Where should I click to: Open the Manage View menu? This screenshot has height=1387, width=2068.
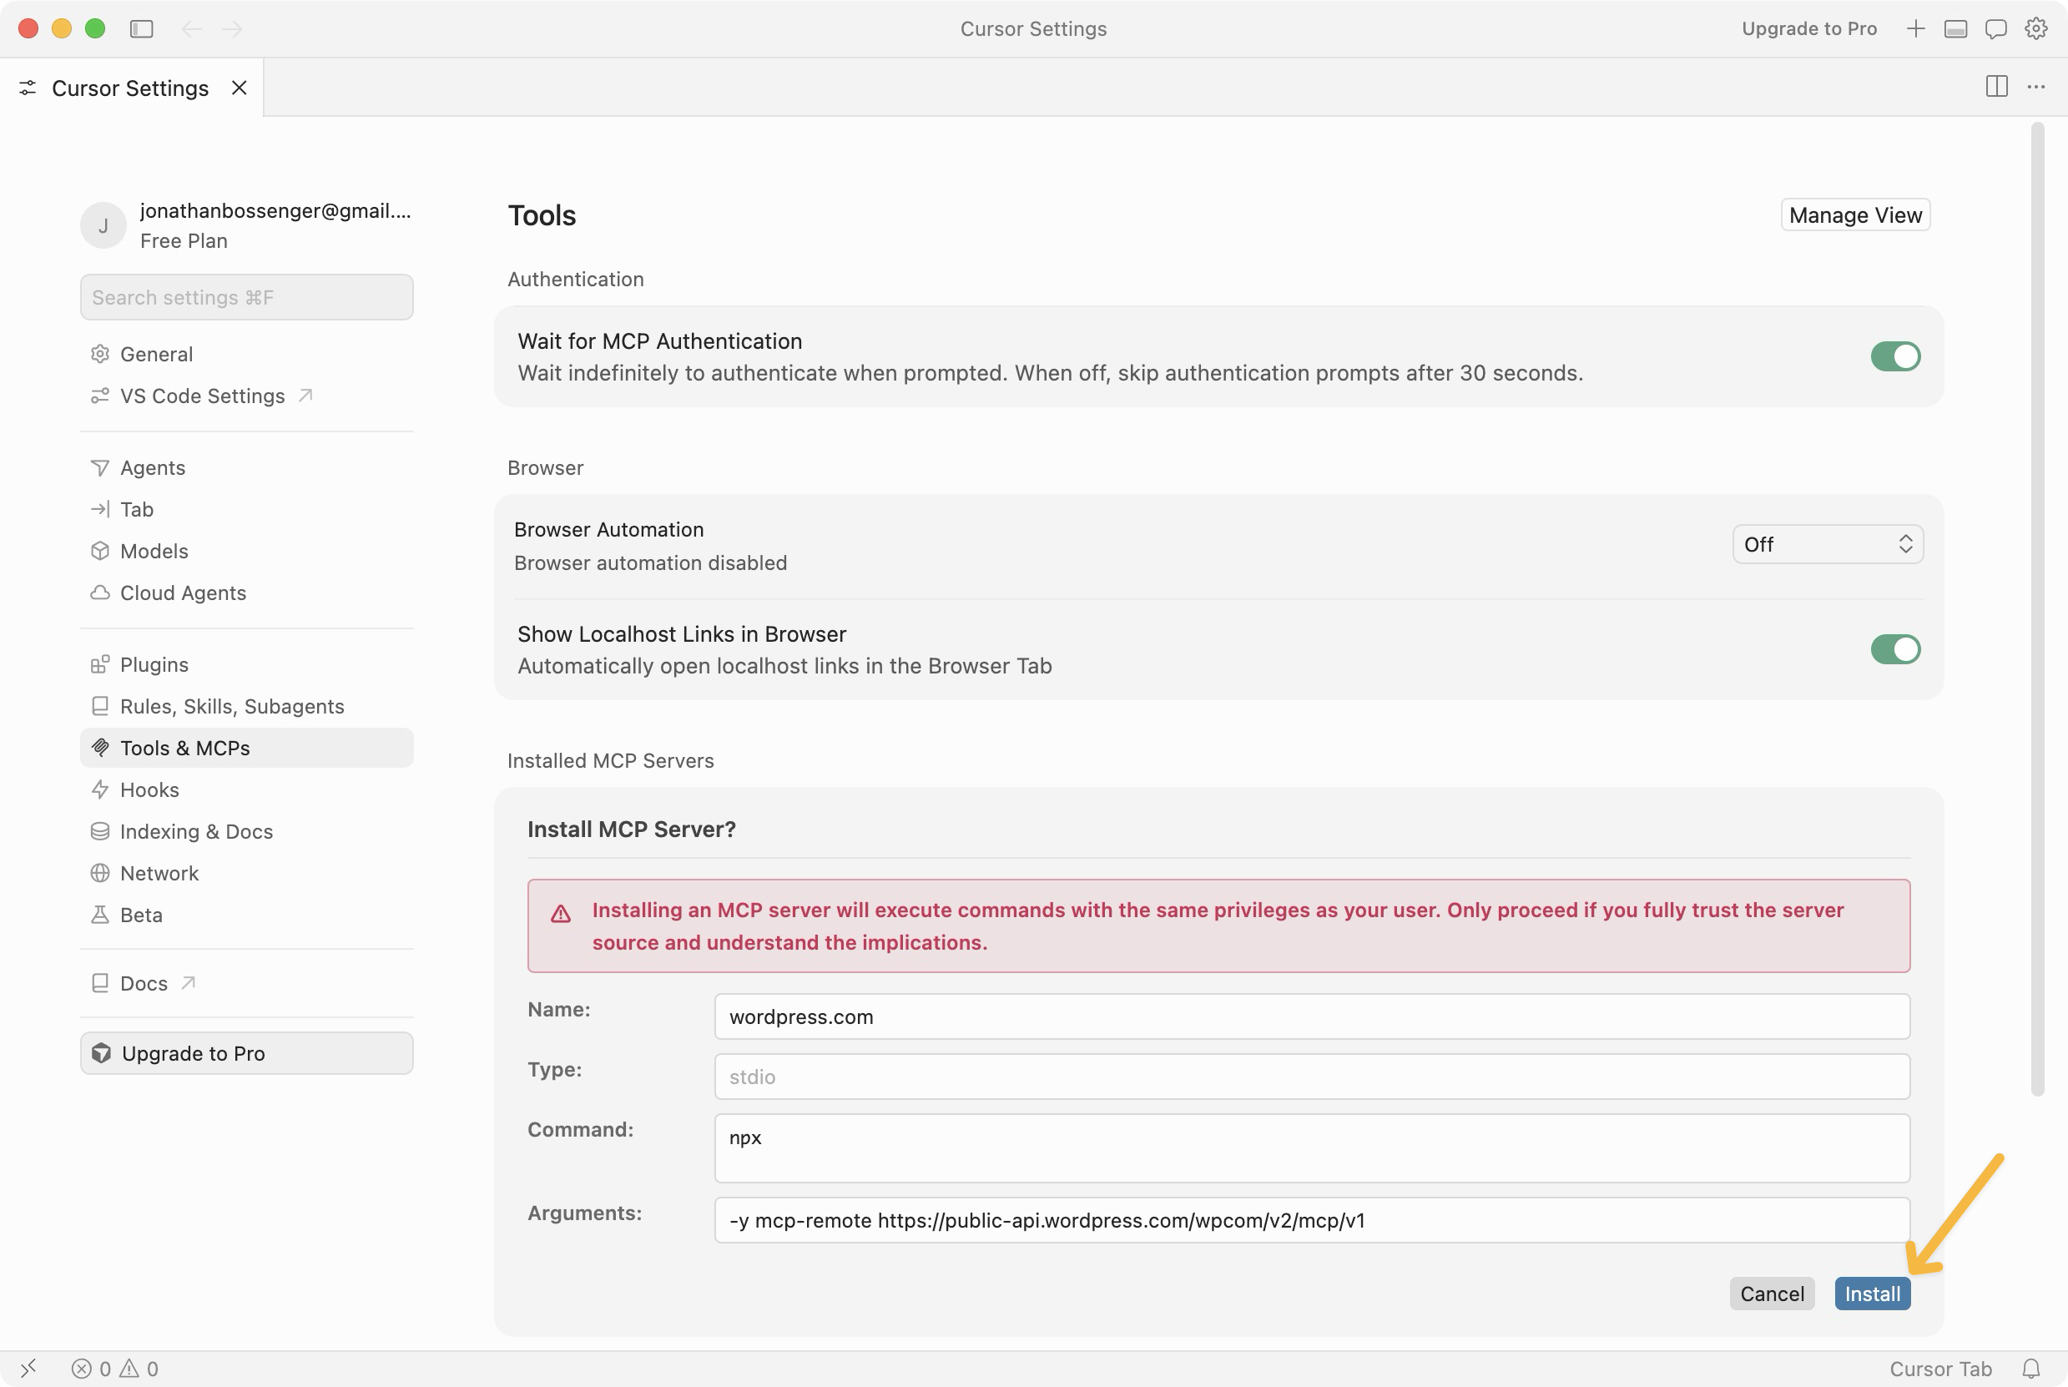(x=1855, y=215)
